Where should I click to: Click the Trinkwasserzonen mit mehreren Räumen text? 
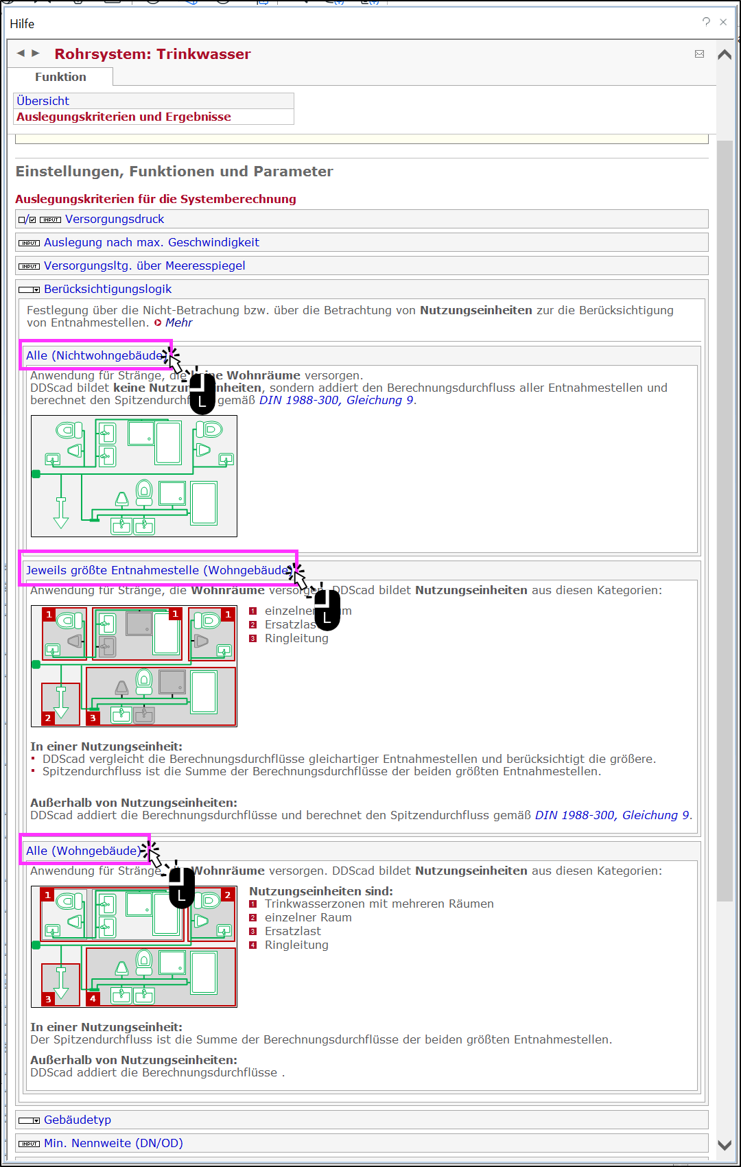tap(379, 904)
